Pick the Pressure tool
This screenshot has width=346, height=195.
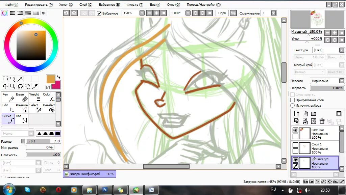[x=22, y=108]
